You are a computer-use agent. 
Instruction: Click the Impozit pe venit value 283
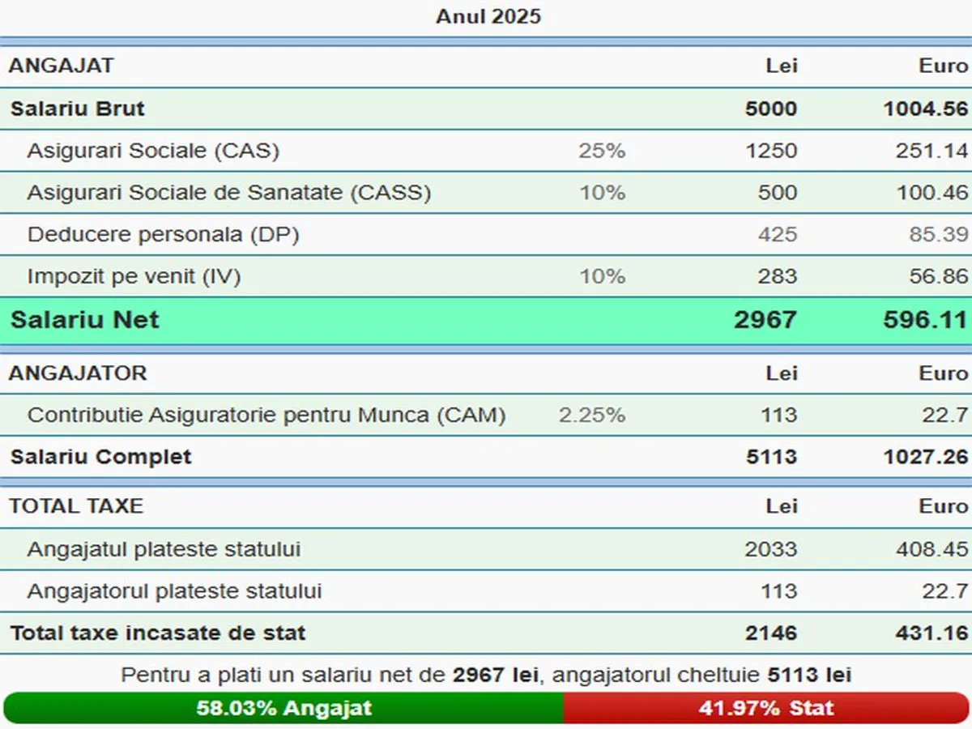point(778,277)
